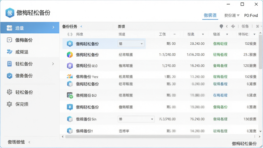Click the double-arrow toolbar icon

[x=233, y=26]
